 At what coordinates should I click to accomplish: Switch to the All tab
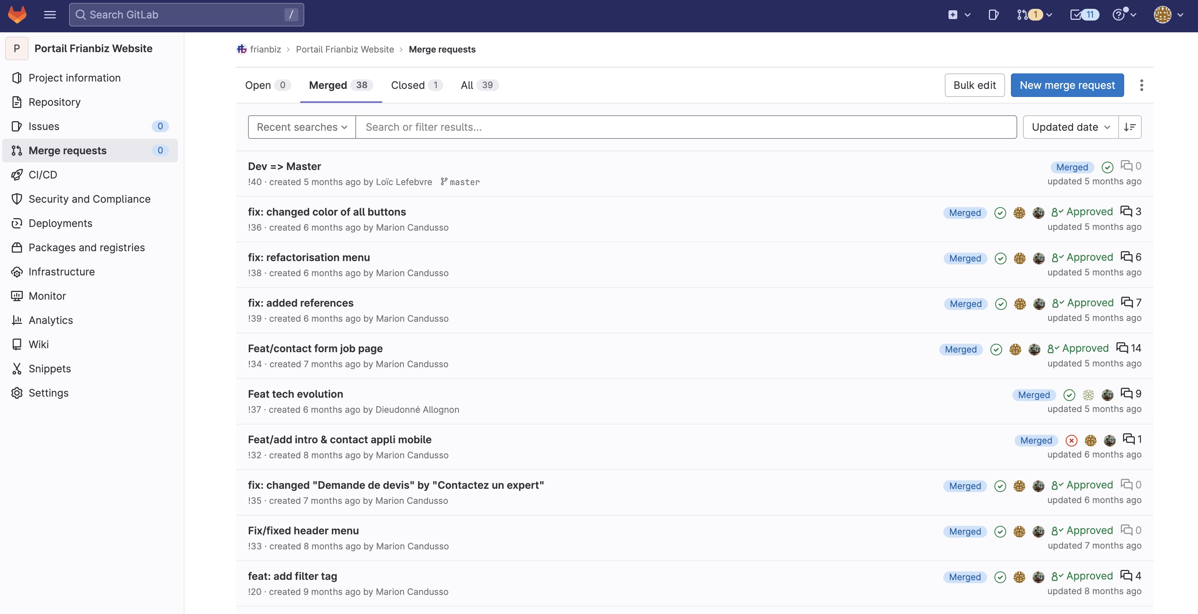click(467, 85)
